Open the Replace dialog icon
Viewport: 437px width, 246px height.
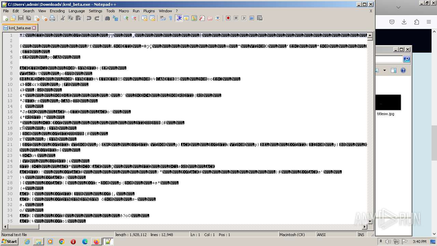click(x=115, y=18)
